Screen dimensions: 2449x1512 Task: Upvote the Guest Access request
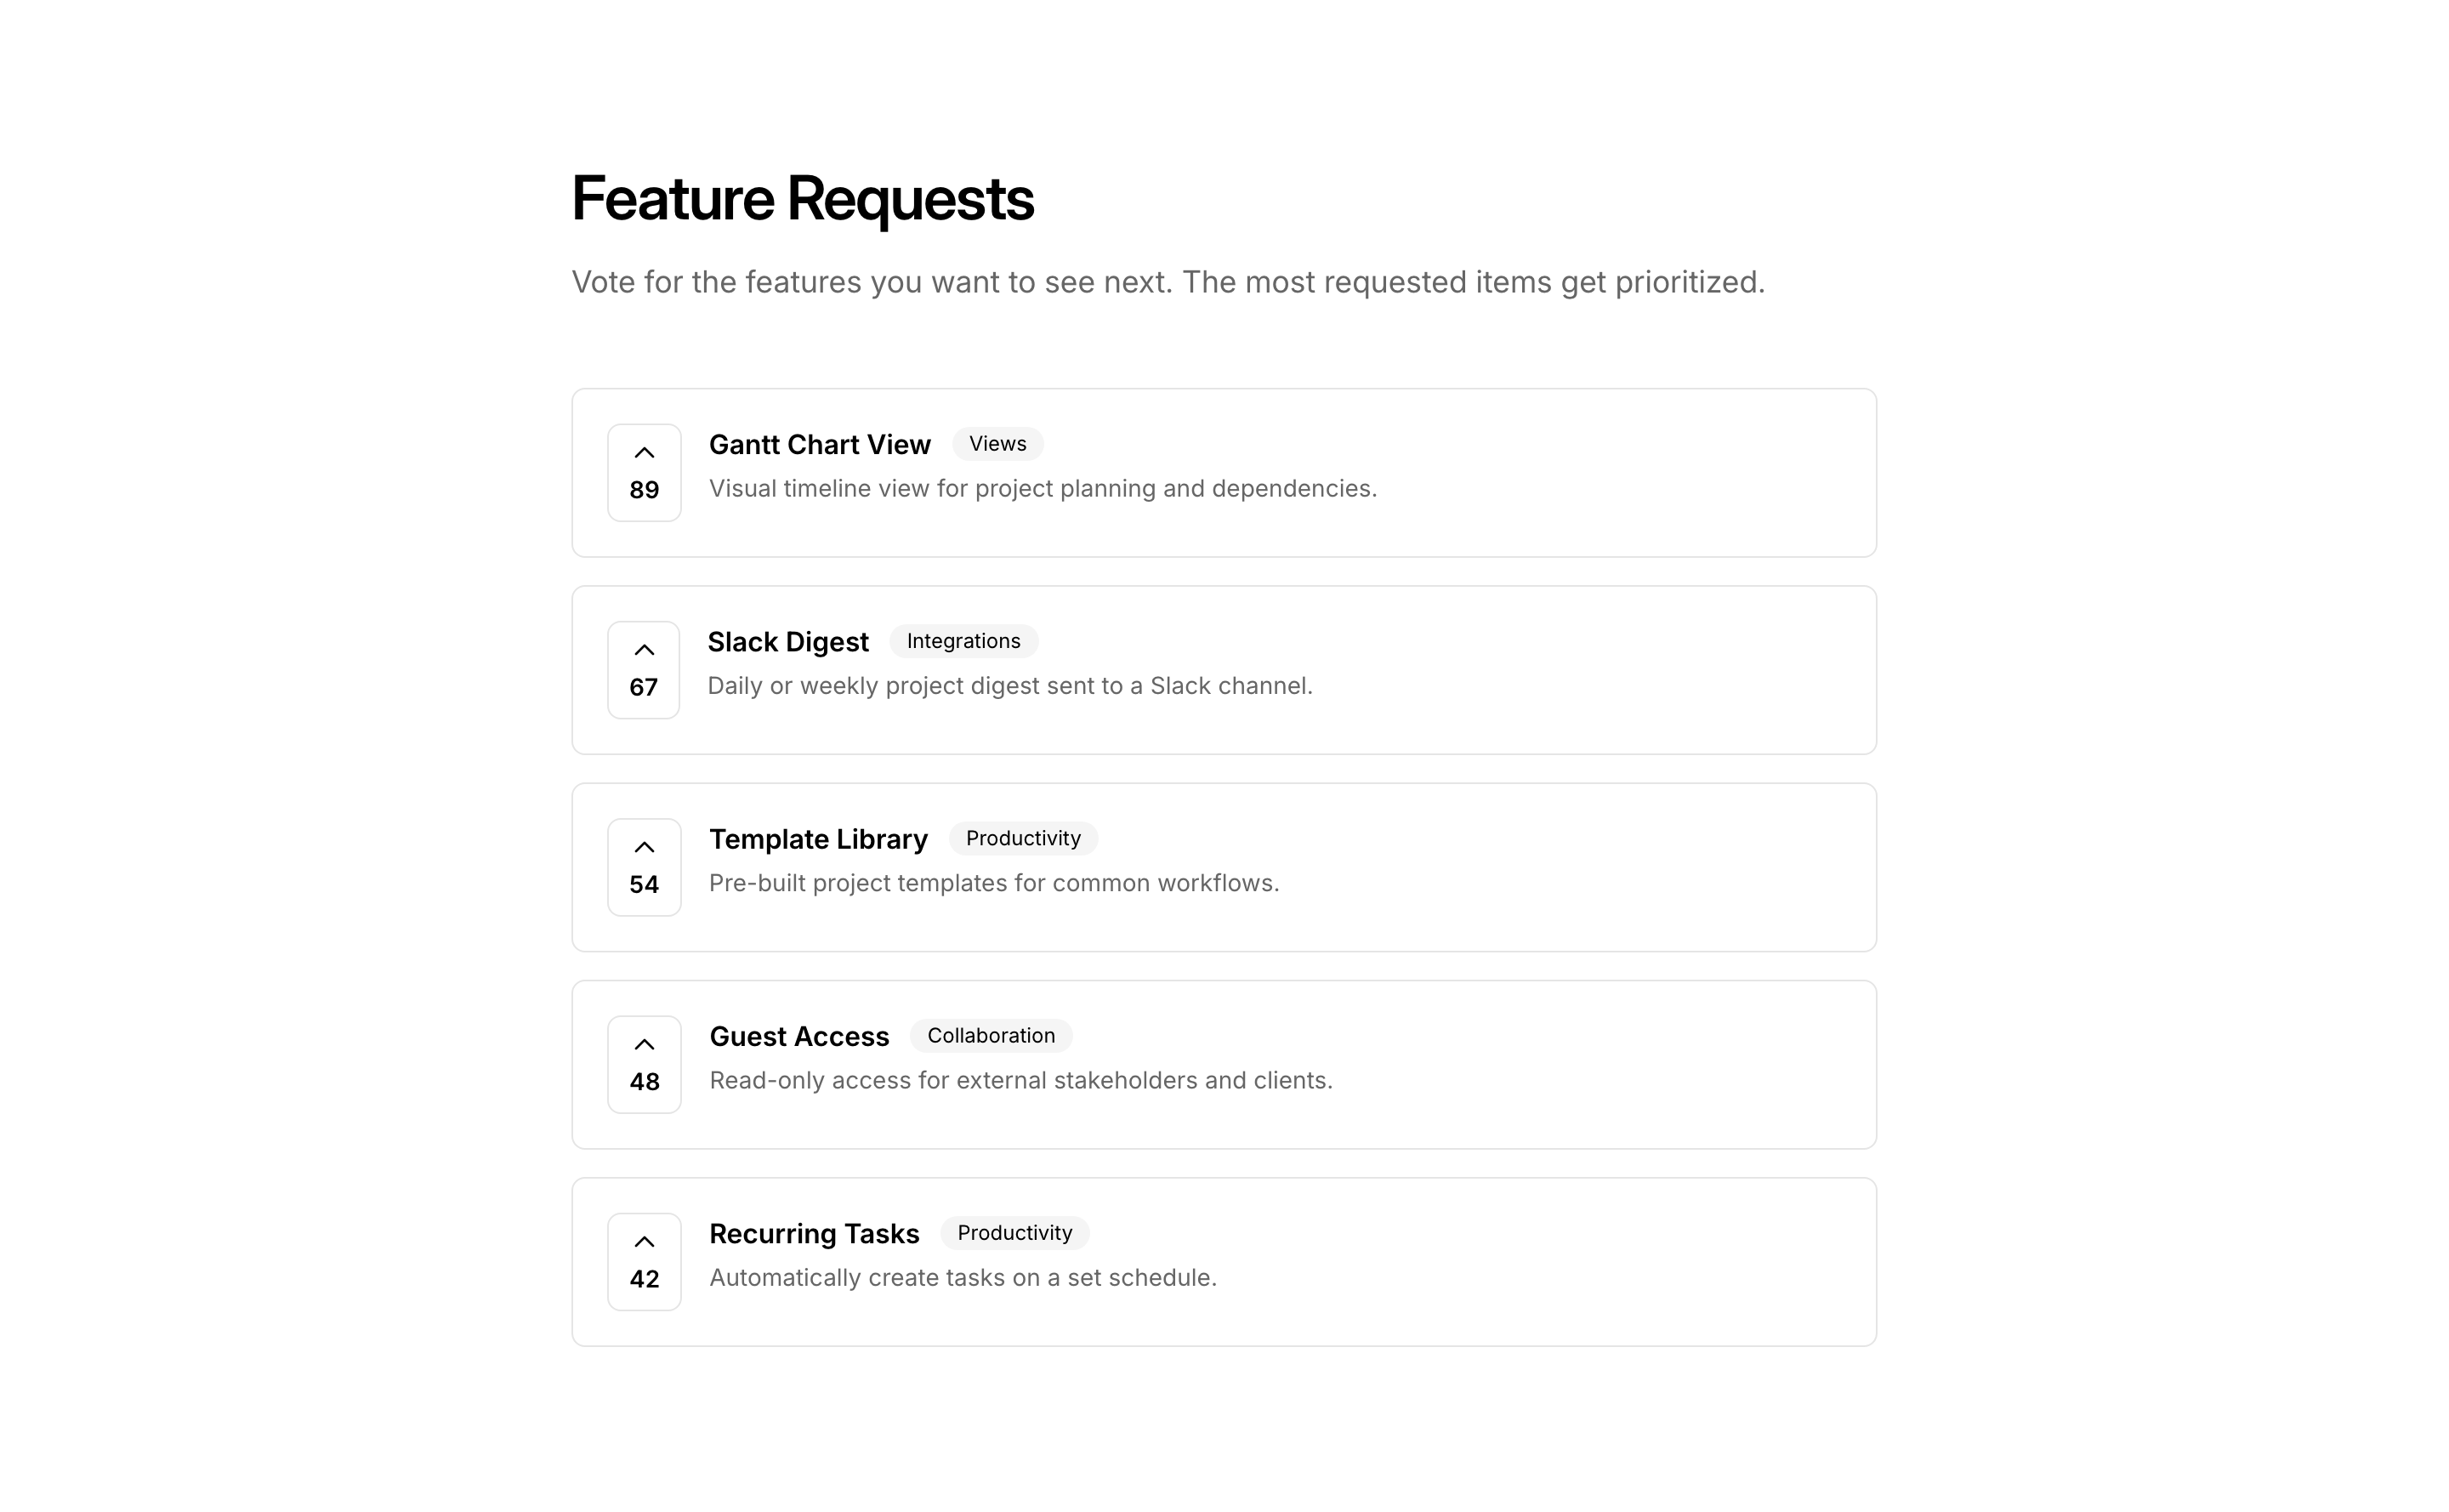[644, 1045]
